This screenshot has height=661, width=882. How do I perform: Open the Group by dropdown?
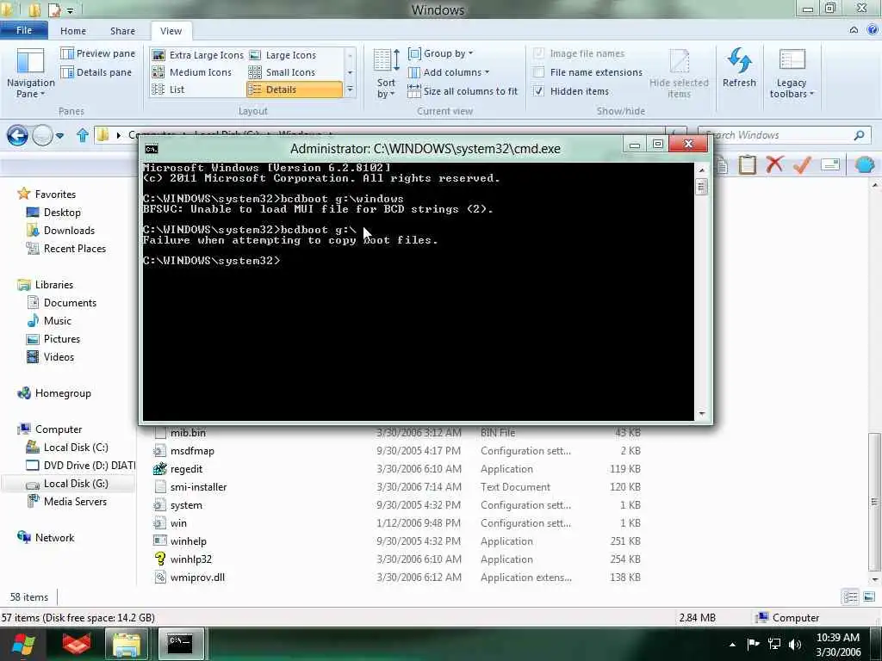(440, 53)
